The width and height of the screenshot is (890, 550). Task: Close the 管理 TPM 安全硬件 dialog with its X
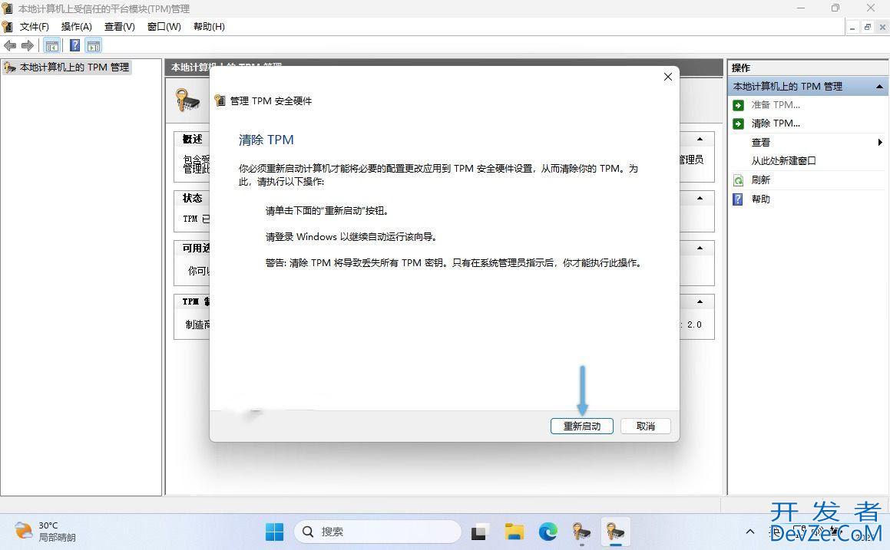(x=667, y=77)
